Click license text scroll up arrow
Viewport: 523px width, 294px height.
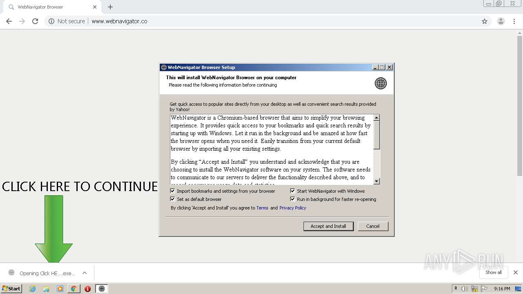(377, 118)
